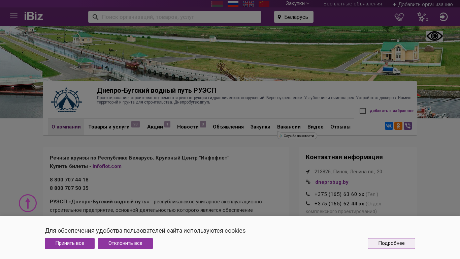Screen dimensions: 460x259
Task: Open the favorites stars icon
Action: (422, 17)
